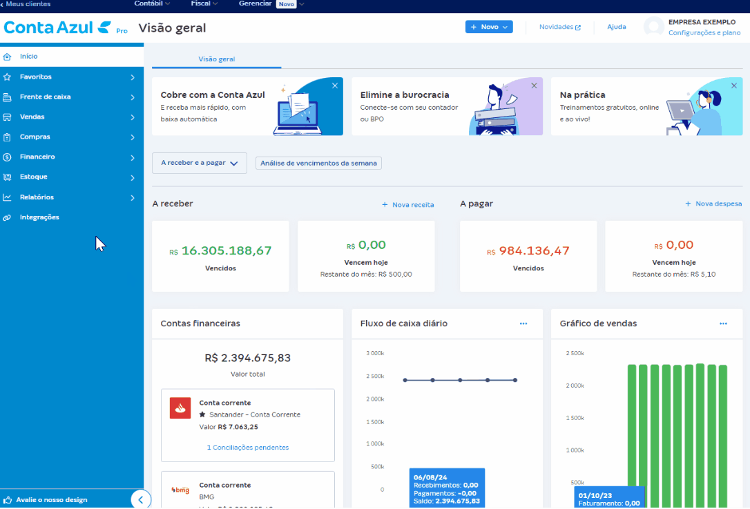Click the favorite star beside Santander – Conta Corrente
This screenshot has width=750, height=509.
pos(202,415)
